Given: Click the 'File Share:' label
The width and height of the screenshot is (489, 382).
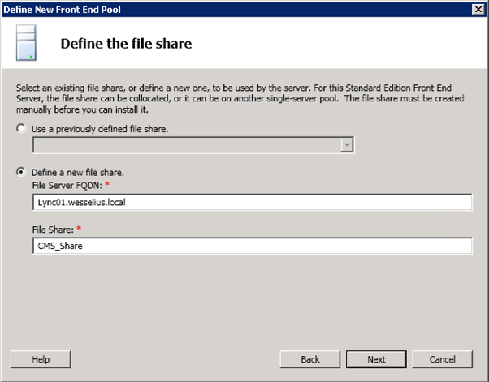Looking at the screenshot, I should click(50, 230).
